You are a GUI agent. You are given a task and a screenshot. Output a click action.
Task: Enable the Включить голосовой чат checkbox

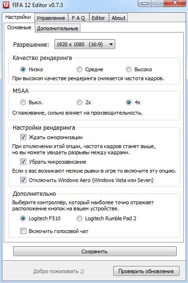click(x=23, y=231)
